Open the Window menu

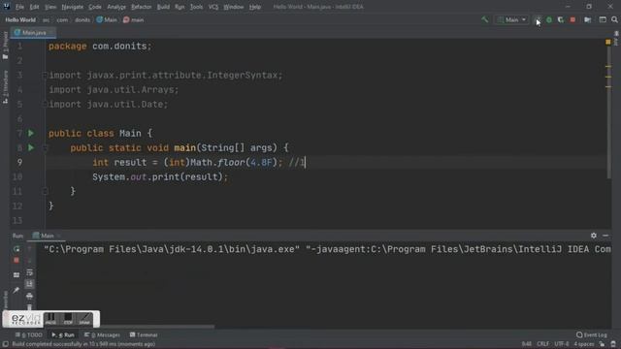[x=234, y=7]
